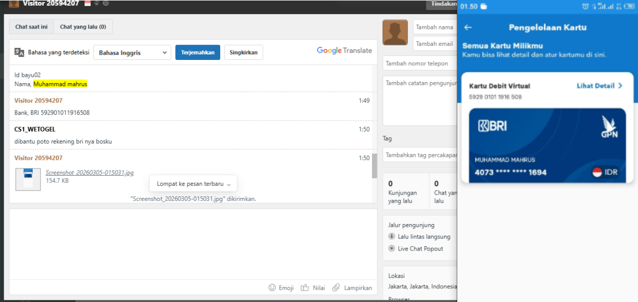Tap the Lihat Detail link
This screenshot has height=302, width=638.
[x=596, y=86]
